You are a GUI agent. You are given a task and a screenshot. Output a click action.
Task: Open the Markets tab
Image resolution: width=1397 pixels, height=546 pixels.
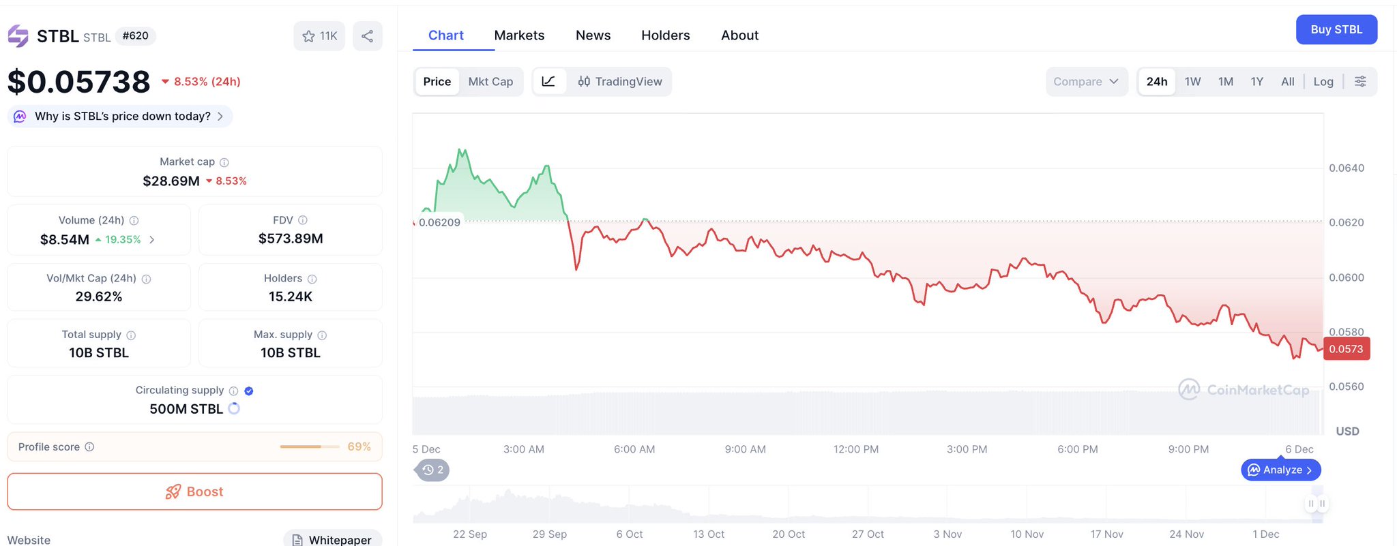[519, 35]
